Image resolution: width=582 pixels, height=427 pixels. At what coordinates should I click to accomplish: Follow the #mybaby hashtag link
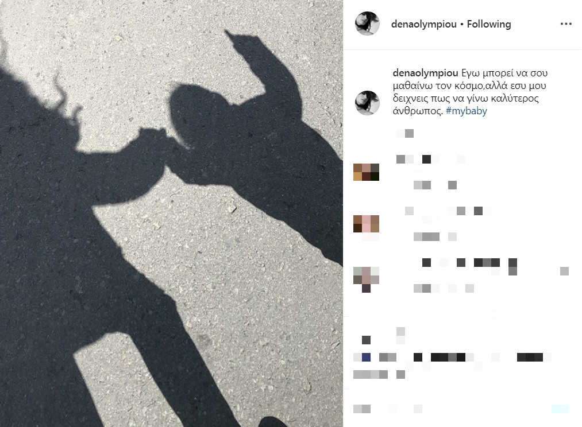(x=466, y=111)
